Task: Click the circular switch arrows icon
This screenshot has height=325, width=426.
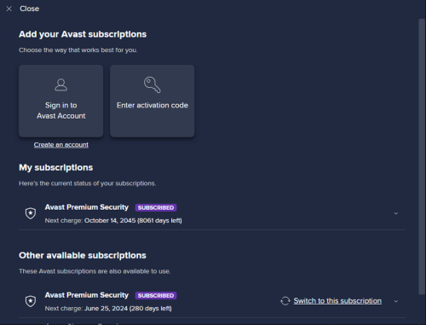Action: click(285, 301)
